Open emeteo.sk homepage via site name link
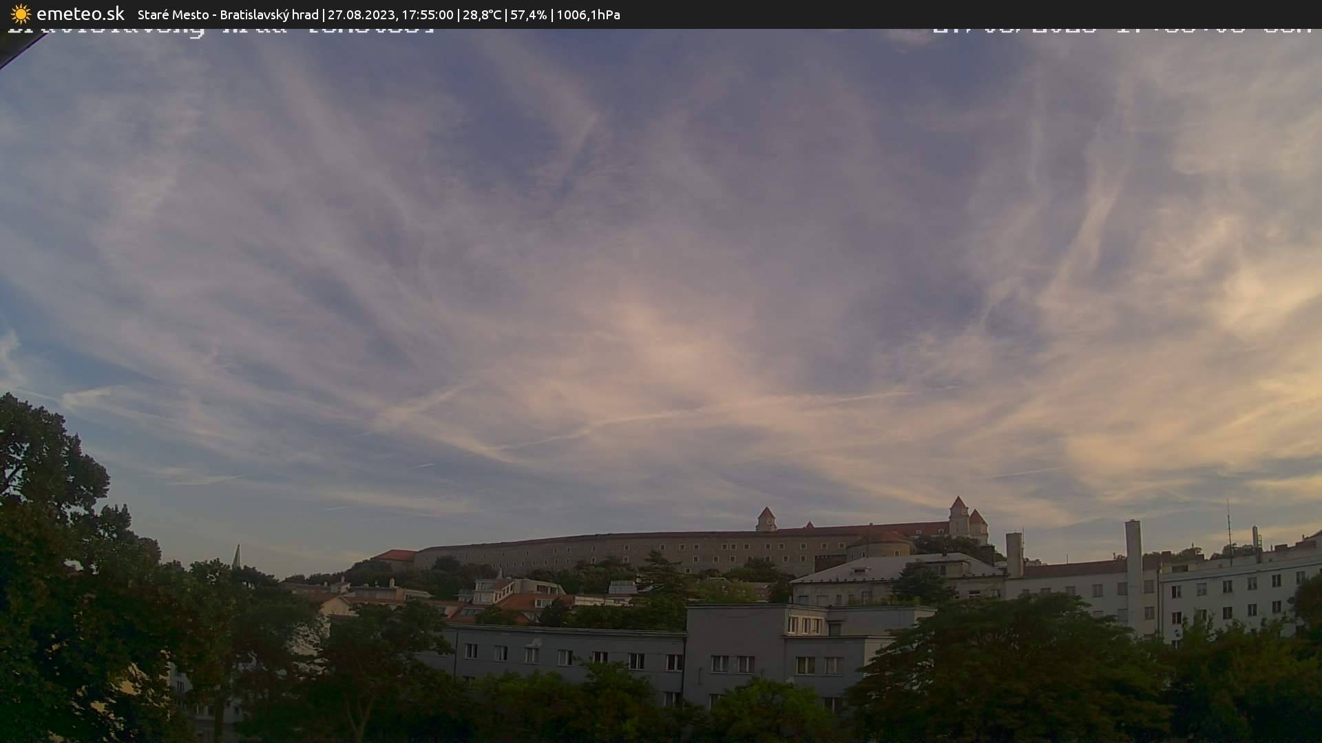Image resolution: width=1322 pixels, height=743 pixels. pos(81,14)
